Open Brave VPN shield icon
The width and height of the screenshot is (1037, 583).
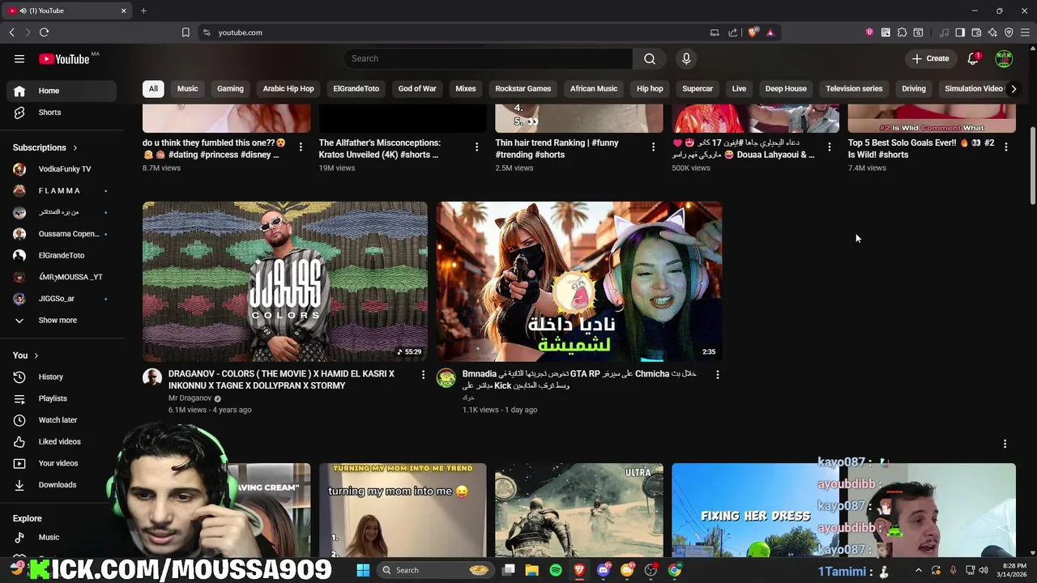1009,32
